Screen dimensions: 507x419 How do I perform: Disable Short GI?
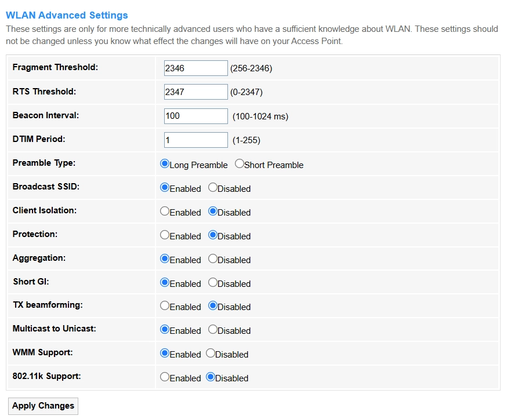point(213,283)
